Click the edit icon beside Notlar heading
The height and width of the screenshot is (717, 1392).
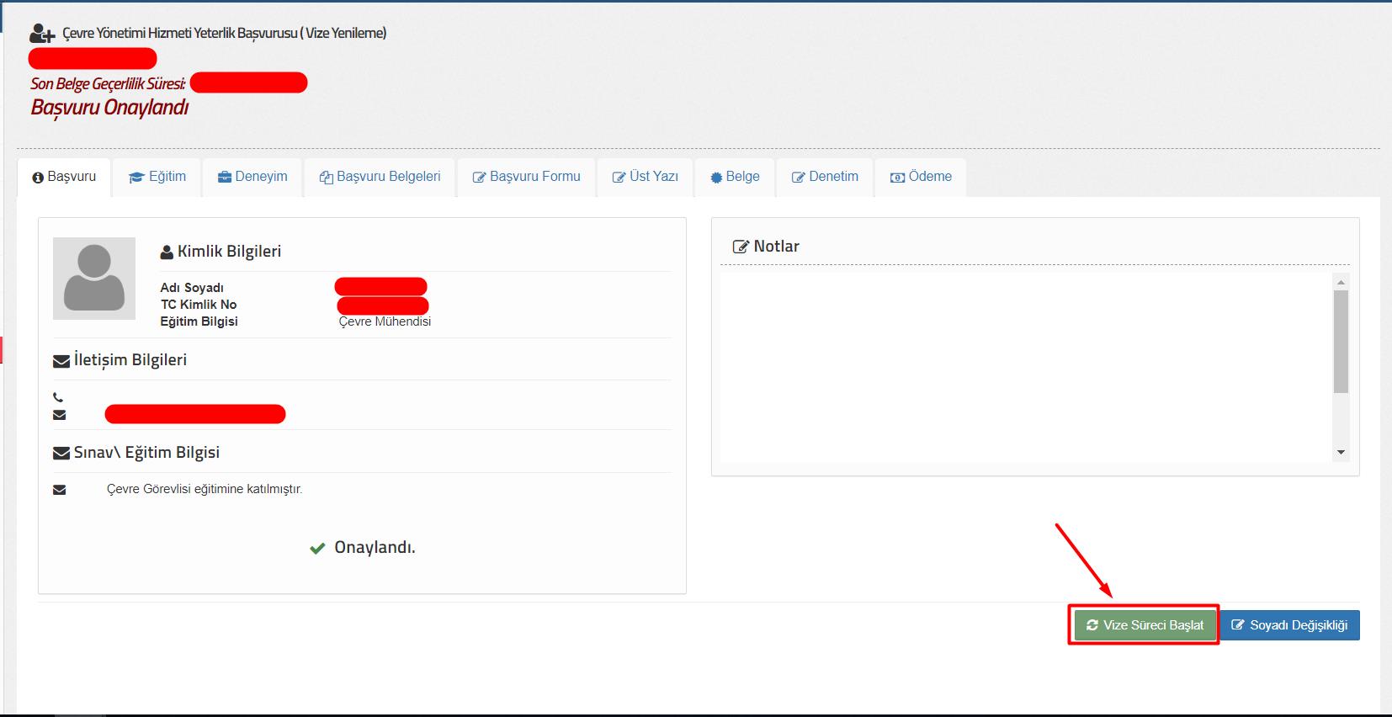tap(741, 247)
